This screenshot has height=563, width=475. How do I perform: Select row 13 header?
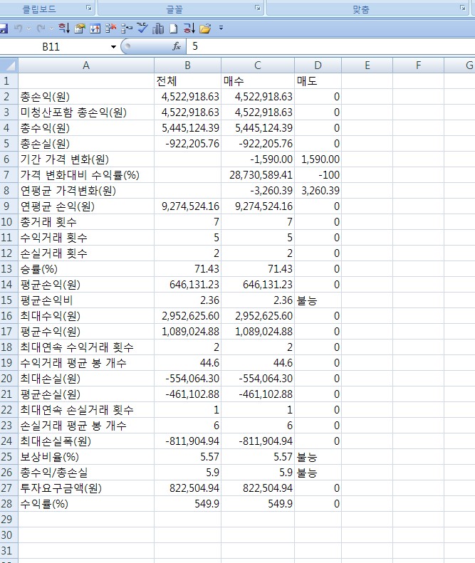point(9,269)
